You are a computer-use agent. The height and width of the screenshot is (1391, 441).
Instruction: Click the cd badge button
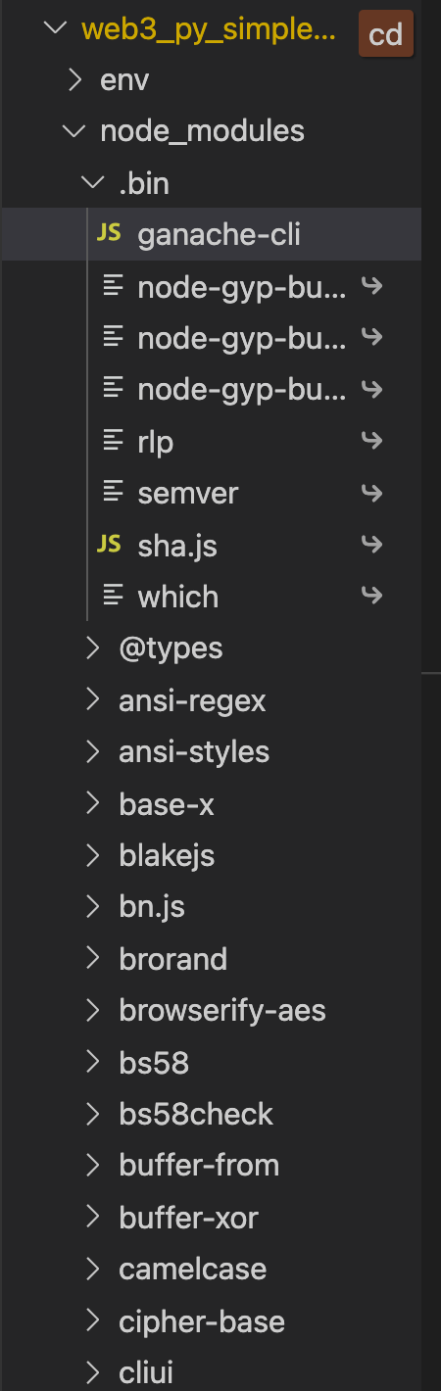tap(386, 34)
